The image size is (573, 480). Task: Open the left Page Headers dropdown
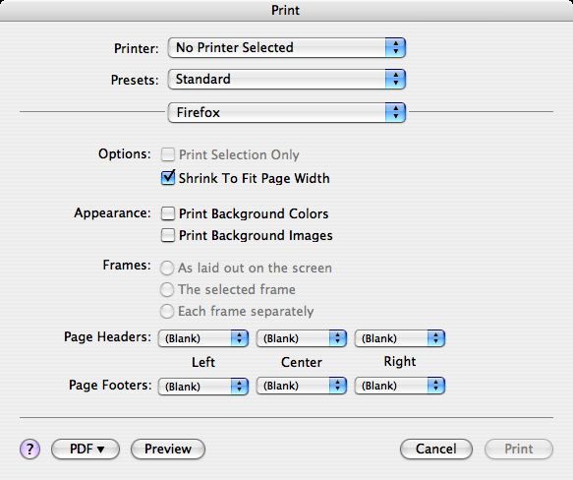pyautogui.click(x=203, y=338)
